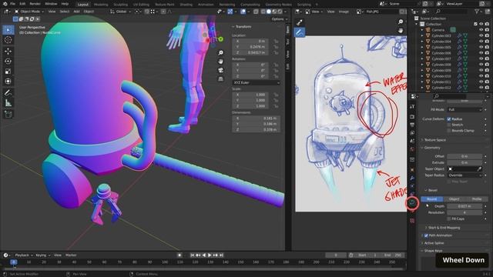493x277 pixels.
Task: Open the Texture properties tab
Action: [413, 221]
